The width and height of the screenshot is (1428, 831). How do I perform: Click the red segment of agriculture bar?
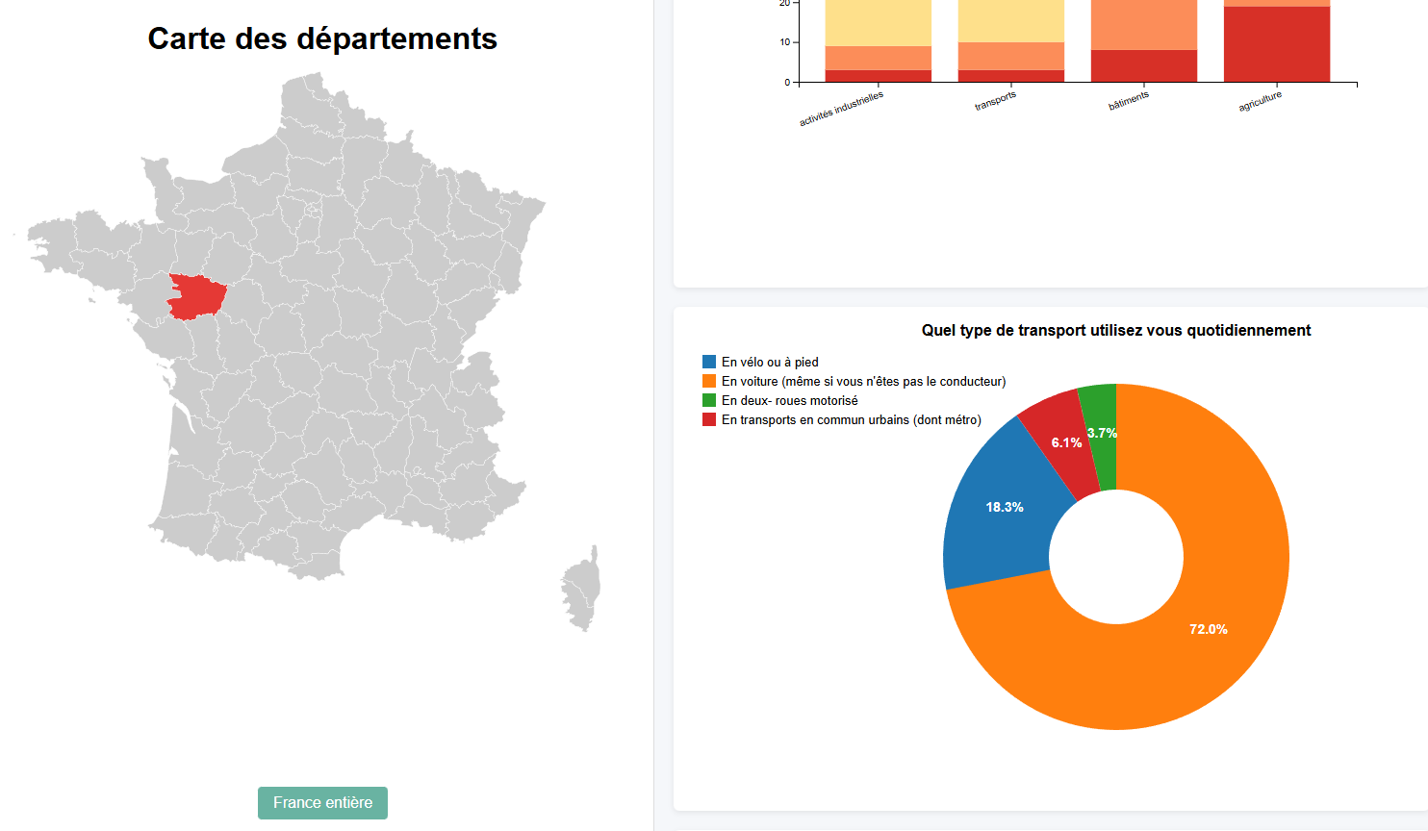[x=1276, y=44]
